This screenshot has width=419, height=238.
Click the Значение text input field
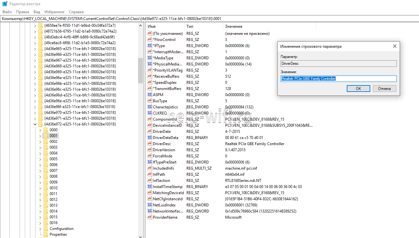(x=338, y=79)
